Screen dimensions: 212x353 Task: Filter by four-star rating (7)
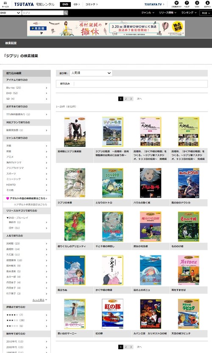(27, 315)
